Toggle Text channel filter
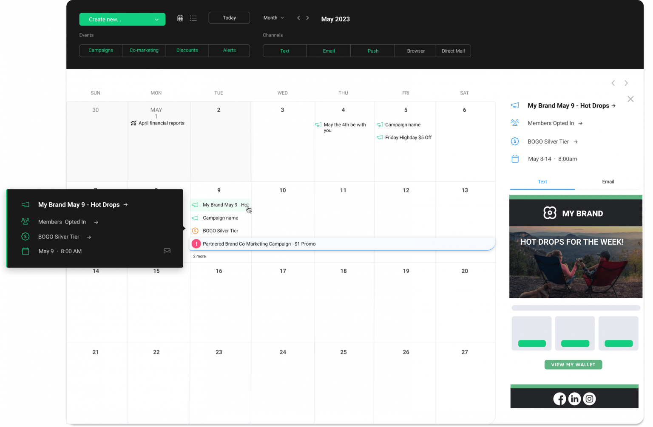Screen dimensions: 653x427 (x=285, y=51)
